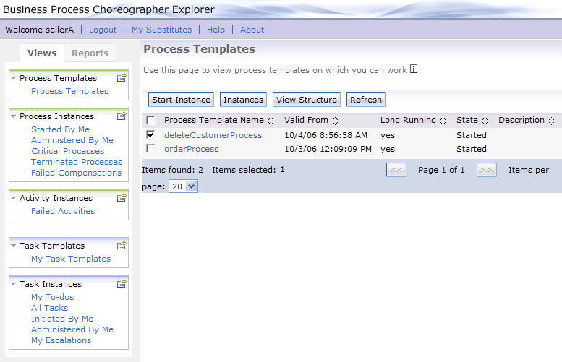Click Started state in deleteCustomerProcess row

point(472,135)
